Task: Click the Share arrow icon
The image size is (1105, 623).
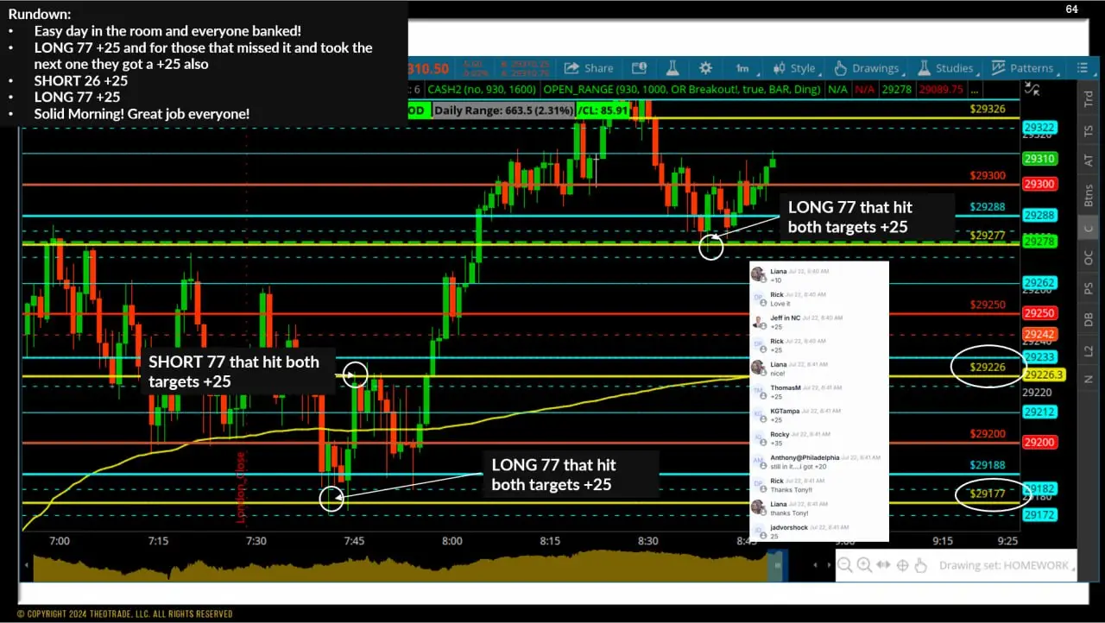Action: click(571, 68)
